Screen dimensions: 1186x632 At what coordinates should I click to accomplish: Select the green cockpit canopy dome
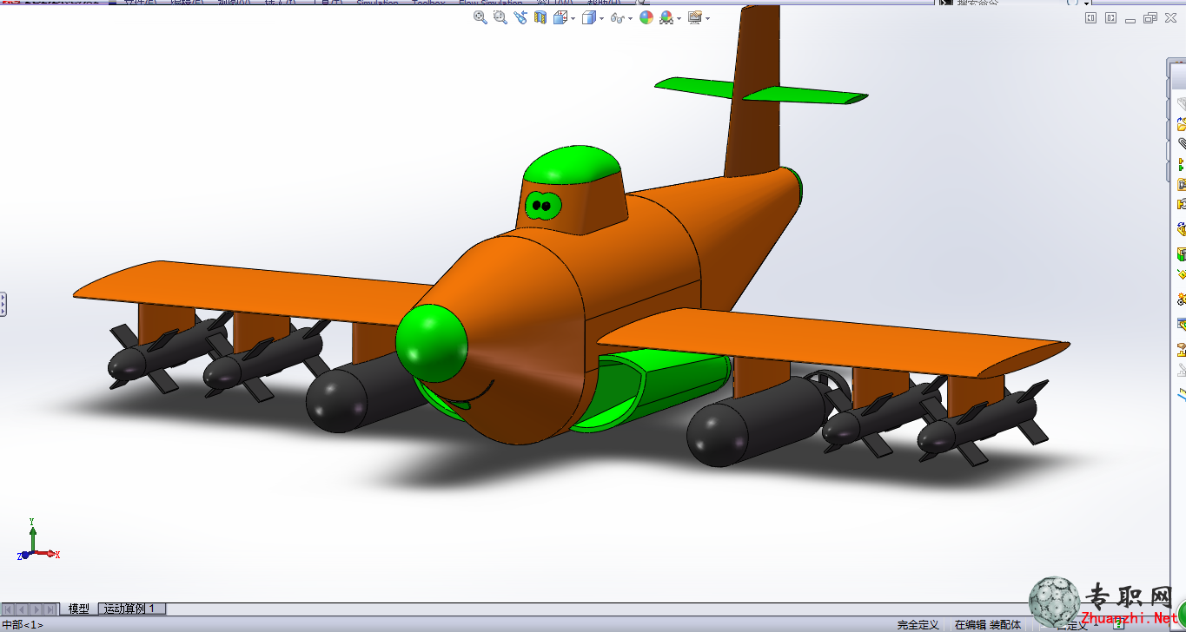tap(573, 167)
